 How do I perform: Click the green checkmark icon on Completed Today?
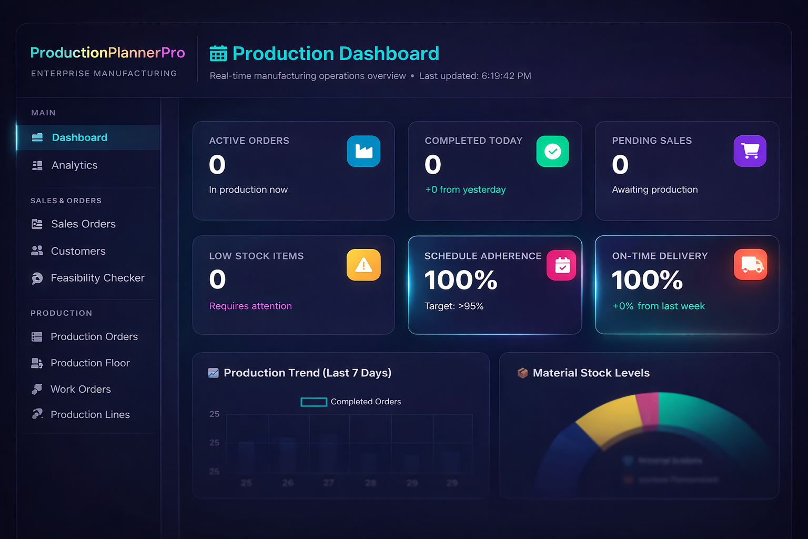552,151
